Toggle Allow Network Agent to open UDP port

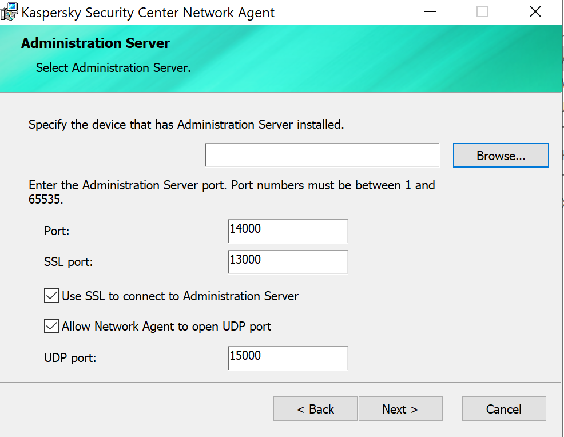click(51, 327)
